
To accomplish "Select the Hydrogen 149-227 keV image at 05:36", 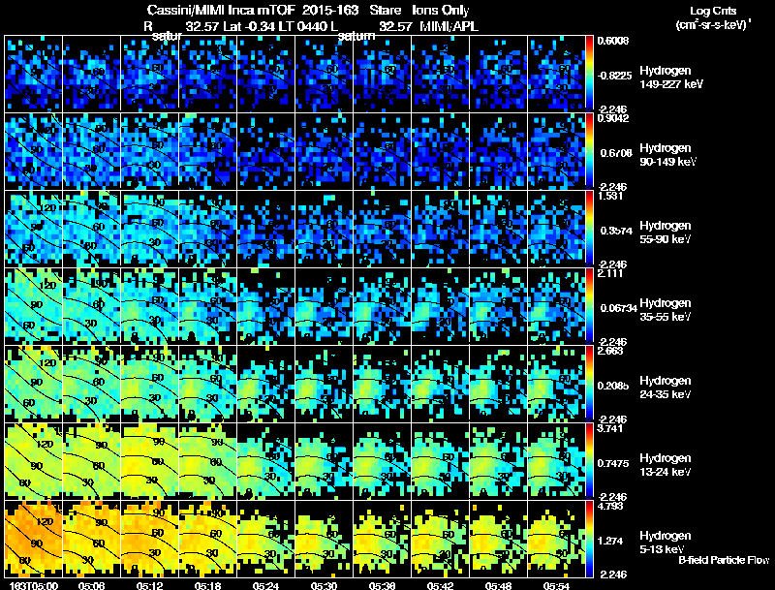I will tap(382, 74).
